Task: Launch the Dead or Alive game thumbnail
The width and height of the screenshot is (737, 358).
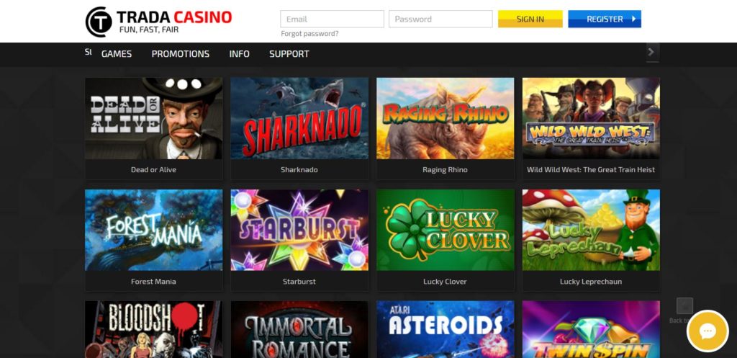Action: [154, 118]
